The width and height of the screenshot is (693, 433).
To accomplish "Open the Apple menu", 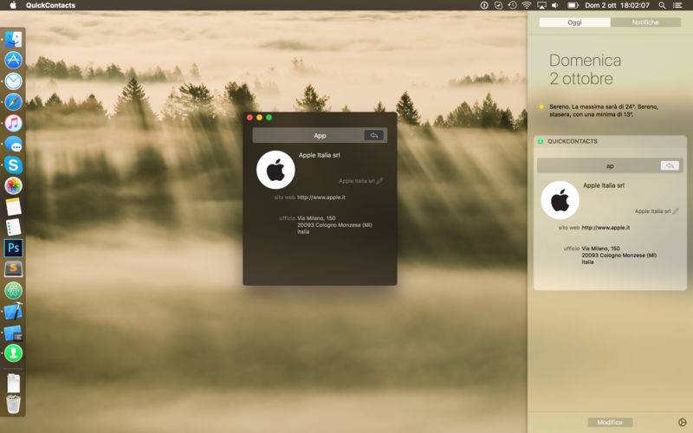I will [x=13, y=5].
